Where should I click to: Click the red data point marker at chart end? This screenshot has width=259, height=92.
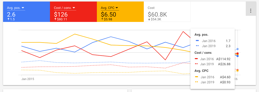point(238,54)
